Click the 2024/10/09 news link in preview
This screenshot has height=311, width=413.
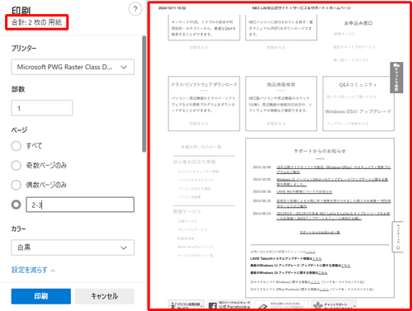coord(334,169)
